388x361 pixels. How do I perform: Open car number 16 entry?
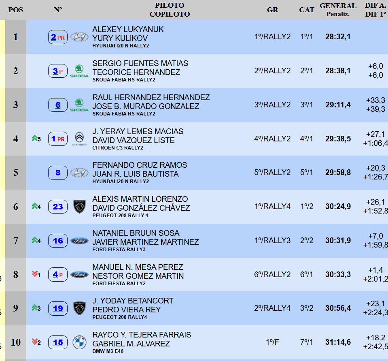pyautogui.click(x=58, y=241)
